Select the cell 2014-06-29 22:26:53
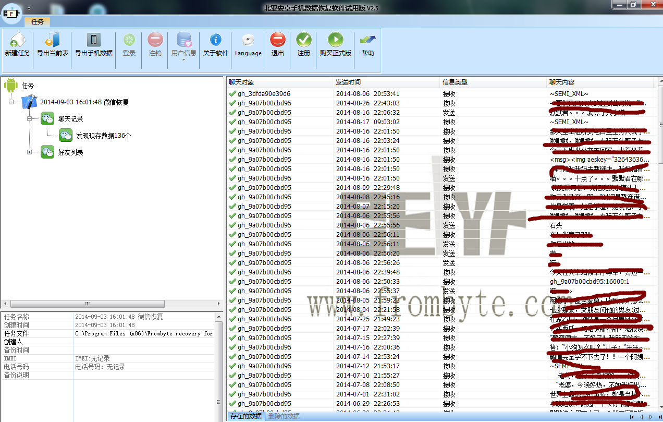This screenshot has height=422, width=663. (x=368, y=404)
